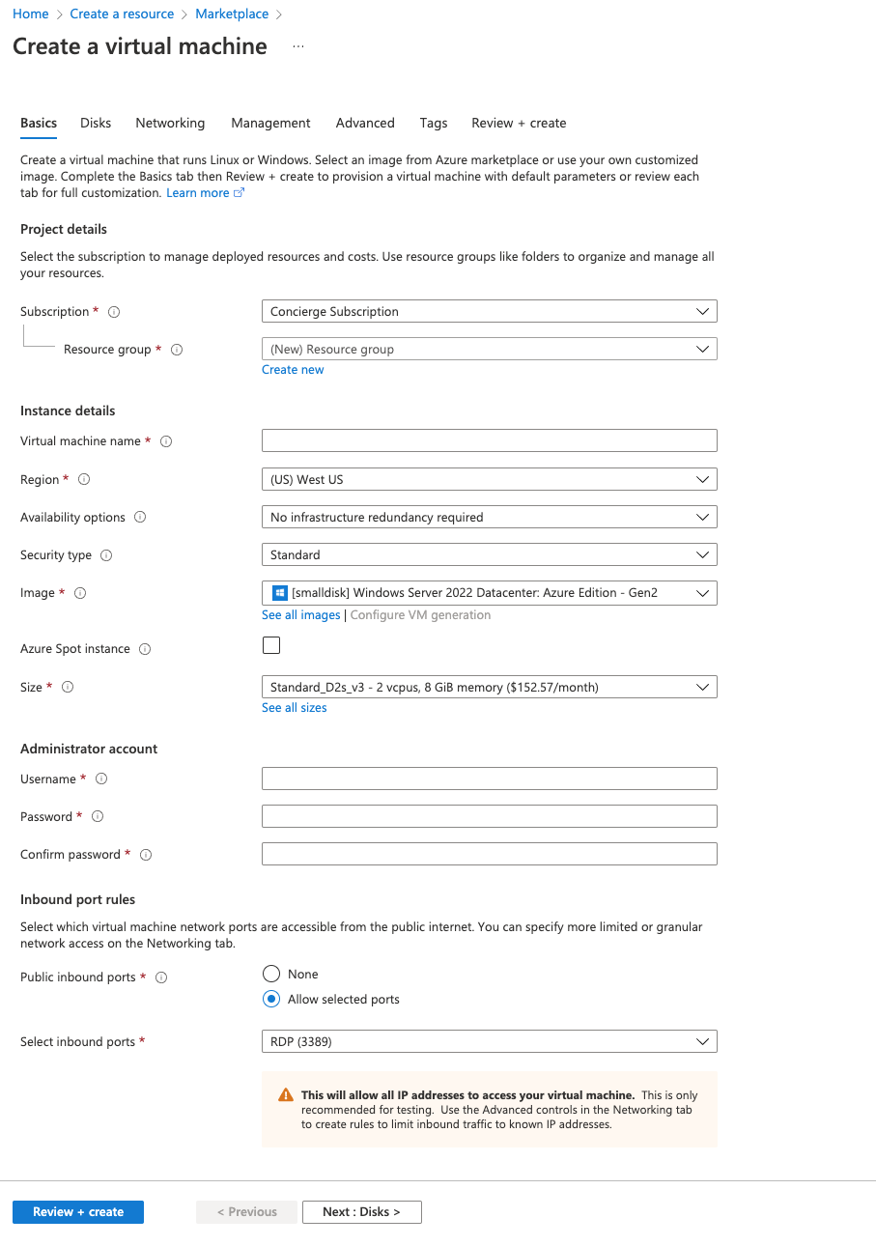This screenshot has height=1246, width=876.
Task: Click into the Virtual machine name field
Action: (x=489, y=441)
